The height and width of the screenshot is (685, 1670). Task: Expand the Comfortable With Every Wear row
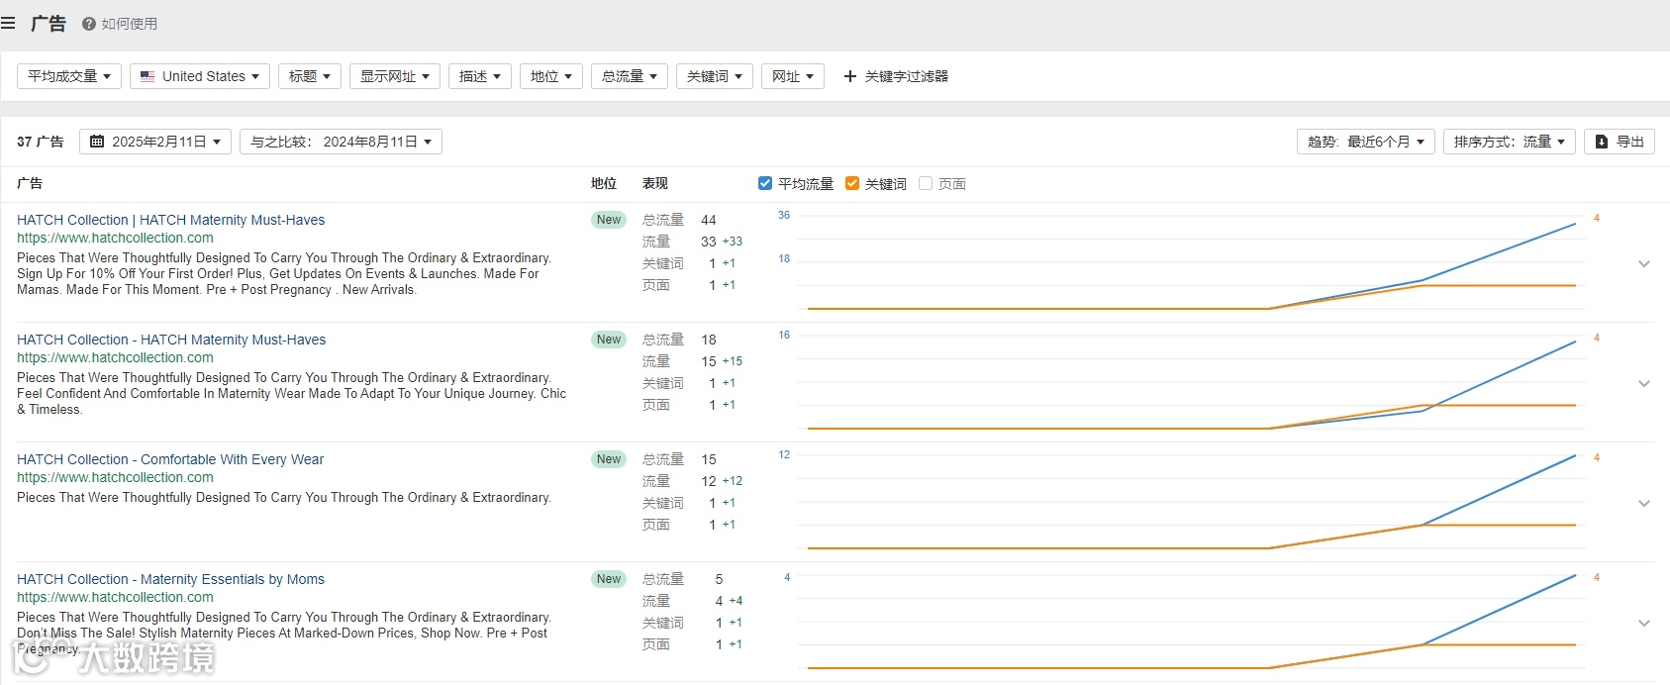[x=1643, y=503]
